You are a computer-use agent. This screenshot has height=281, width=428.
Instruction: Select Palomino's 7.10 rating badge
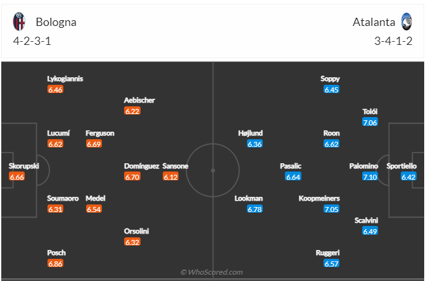click(370, 177)
